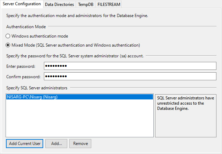222x154 pixels.
Task: Click the "Specify SQL Server administrators" heading
Action: tap(37, 88)
